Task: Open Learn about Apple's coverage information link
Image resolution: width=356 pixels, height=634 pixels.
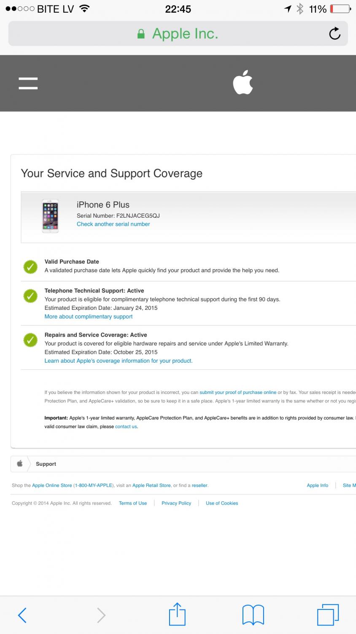Action: pyautogui.click(x=119, y=361)
